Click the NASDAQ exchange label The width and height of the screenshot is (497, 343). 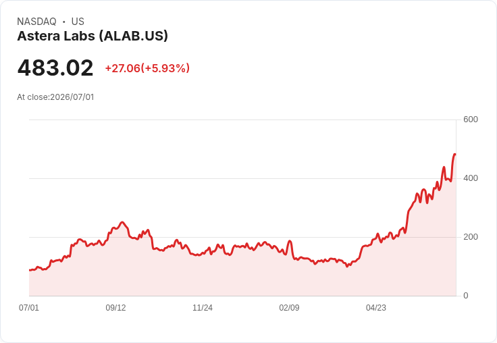36,21
